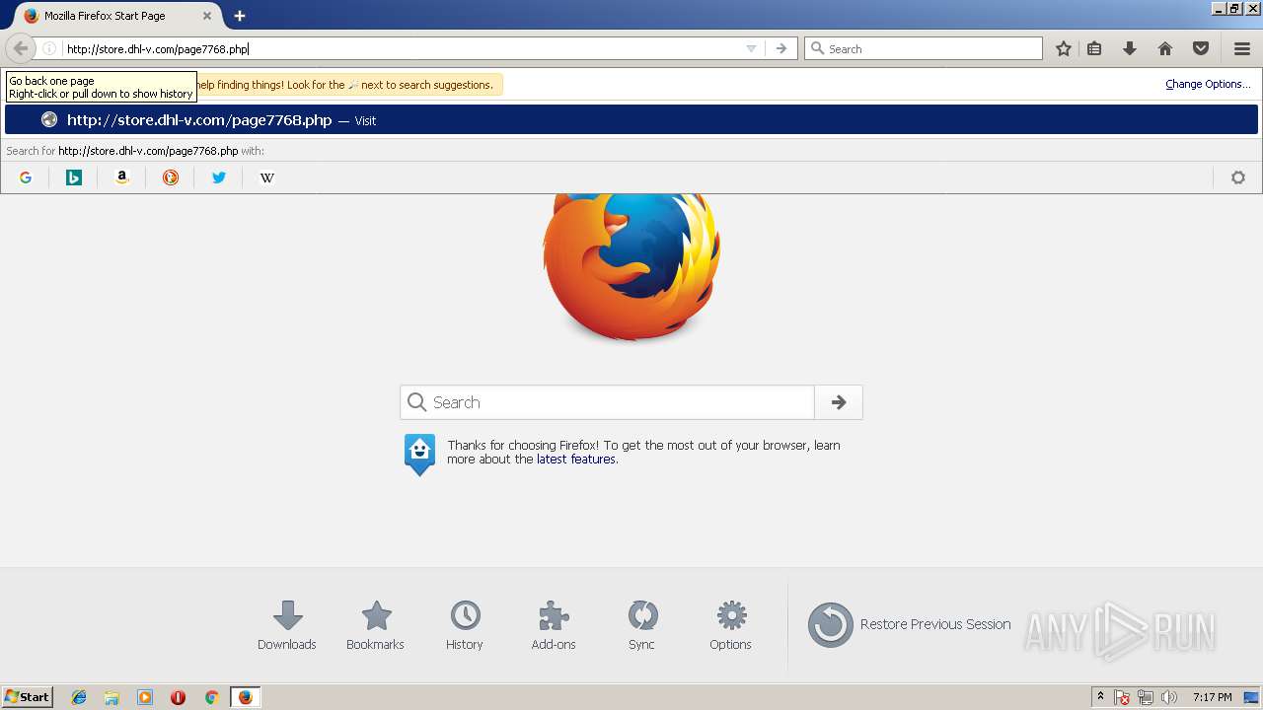The image size is (1263, 710).
Task: Visit the suggested store.dhl-v.com URL entry
Action: click(x=631, y=120)
